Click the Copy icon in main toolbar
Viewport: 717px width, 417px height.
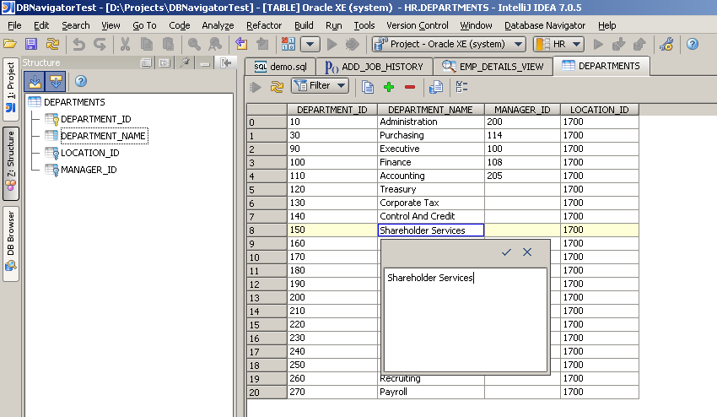tap(146, 45)
